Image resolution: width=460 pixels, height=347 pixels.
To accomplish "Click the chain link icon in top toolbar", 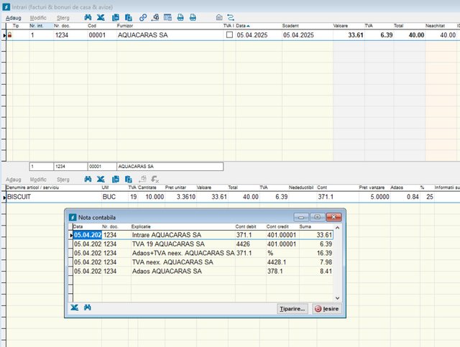I will pos(143,17).
